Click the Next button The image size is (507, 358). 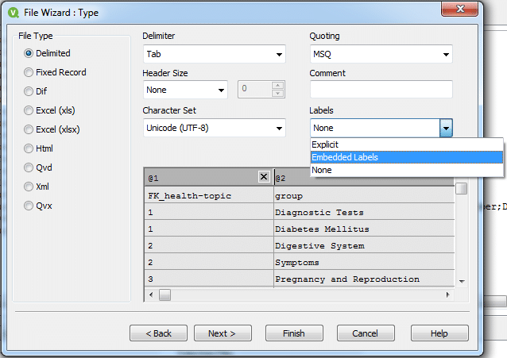(x=223, y=333)
